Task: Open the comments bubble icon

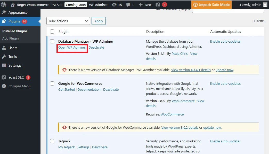Action: tap(128, 5)
